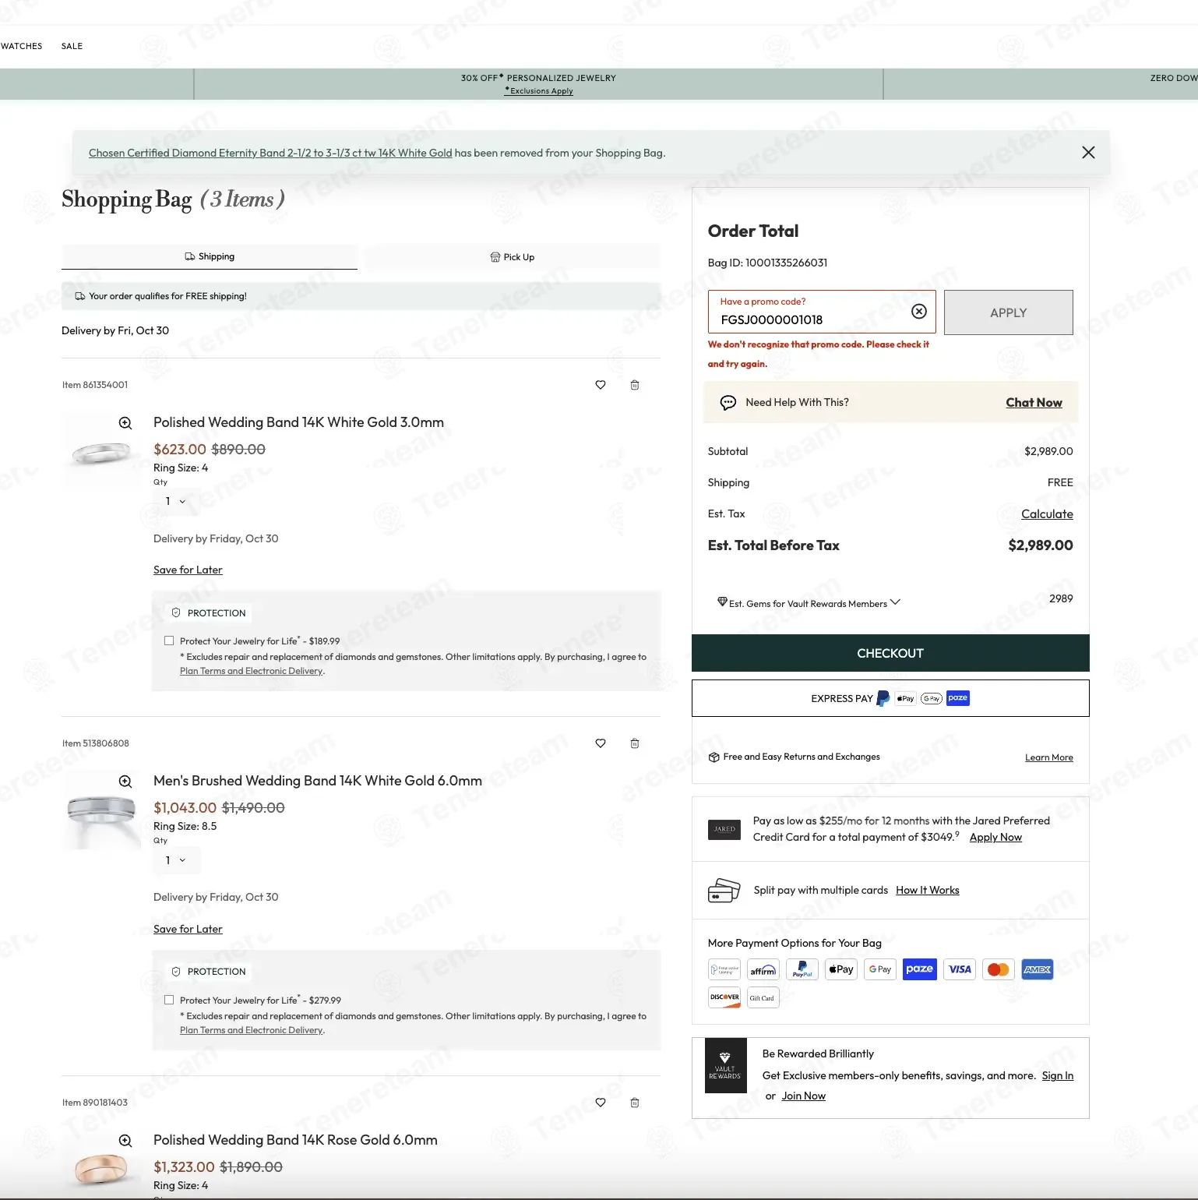Image resolution: width=1198 pixels, height=1200 pixels.
Task: Click the Chat Now link
Action: [x=1034, y=402]
